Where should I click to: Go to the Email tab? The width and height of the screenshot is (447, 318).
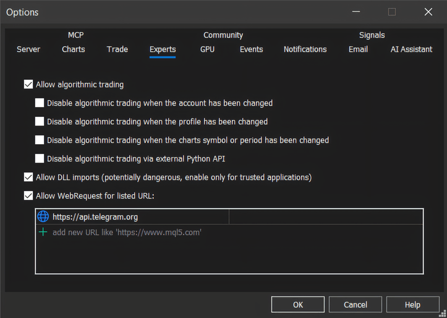pyautogui.click(x=358, y=49)
